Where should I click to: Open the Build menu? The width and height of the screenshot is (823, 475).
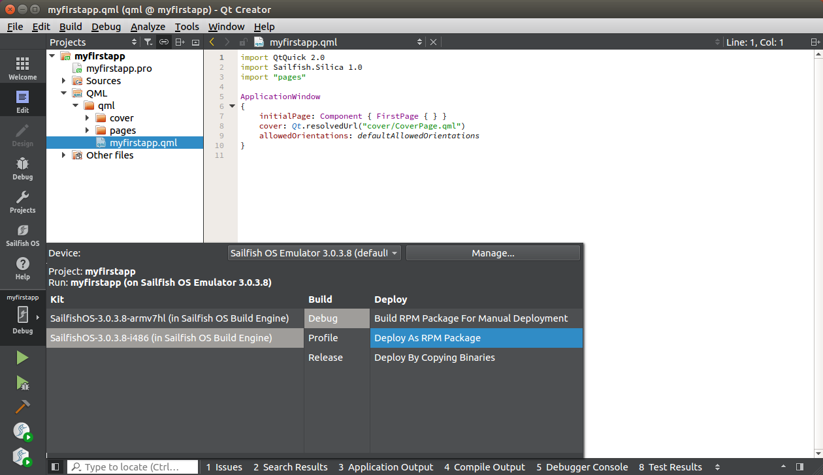click(x=70, y=27)
